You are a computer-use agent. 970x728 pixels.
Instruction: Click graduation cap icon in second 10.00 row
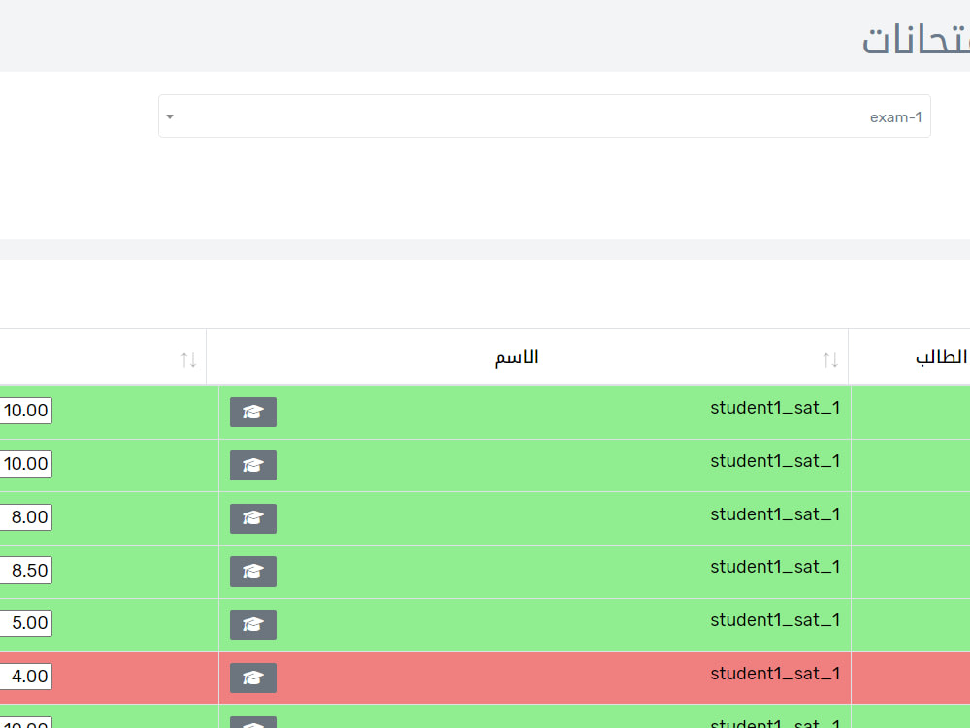(253, 465)
